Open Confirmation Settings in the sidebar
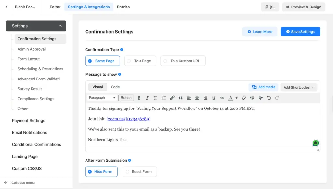This screenshot has height=189, width=333. pos(40,39)
